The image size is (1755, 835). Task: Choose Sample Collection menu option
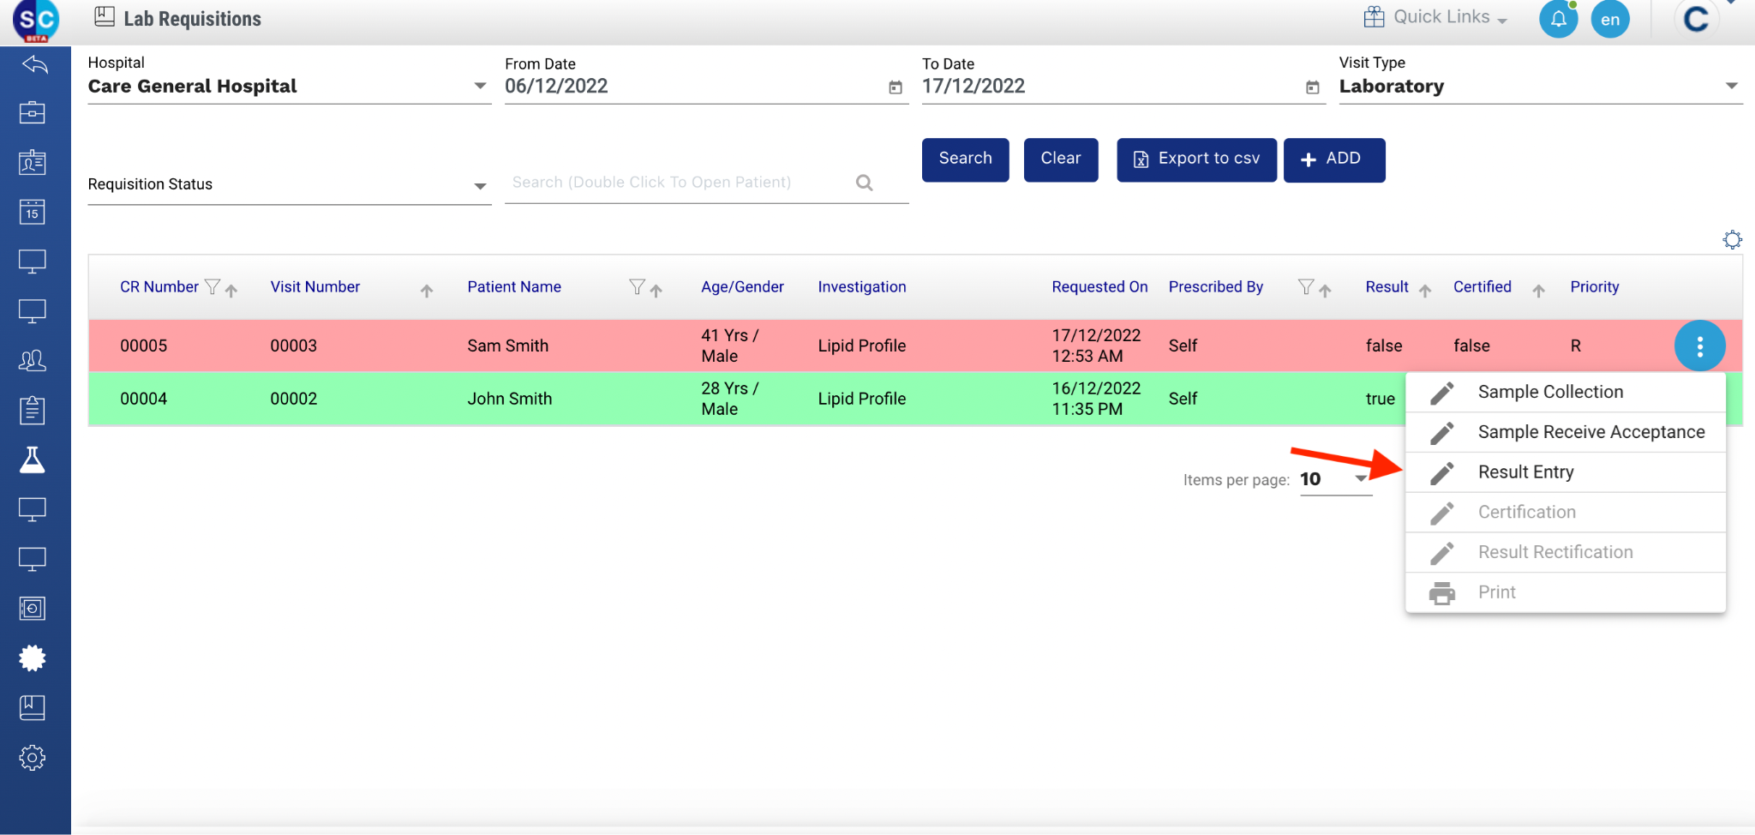[x=1549, y=392]
